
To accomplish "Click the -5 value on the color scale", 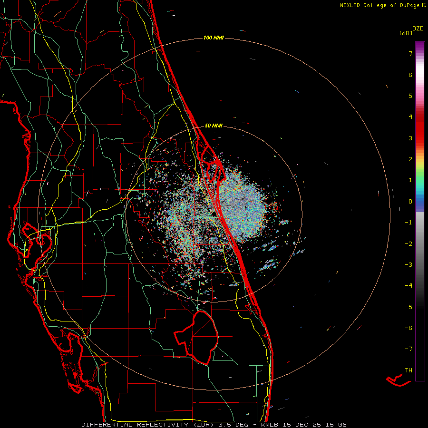I will pyautogui.click(x=409, y=307).
